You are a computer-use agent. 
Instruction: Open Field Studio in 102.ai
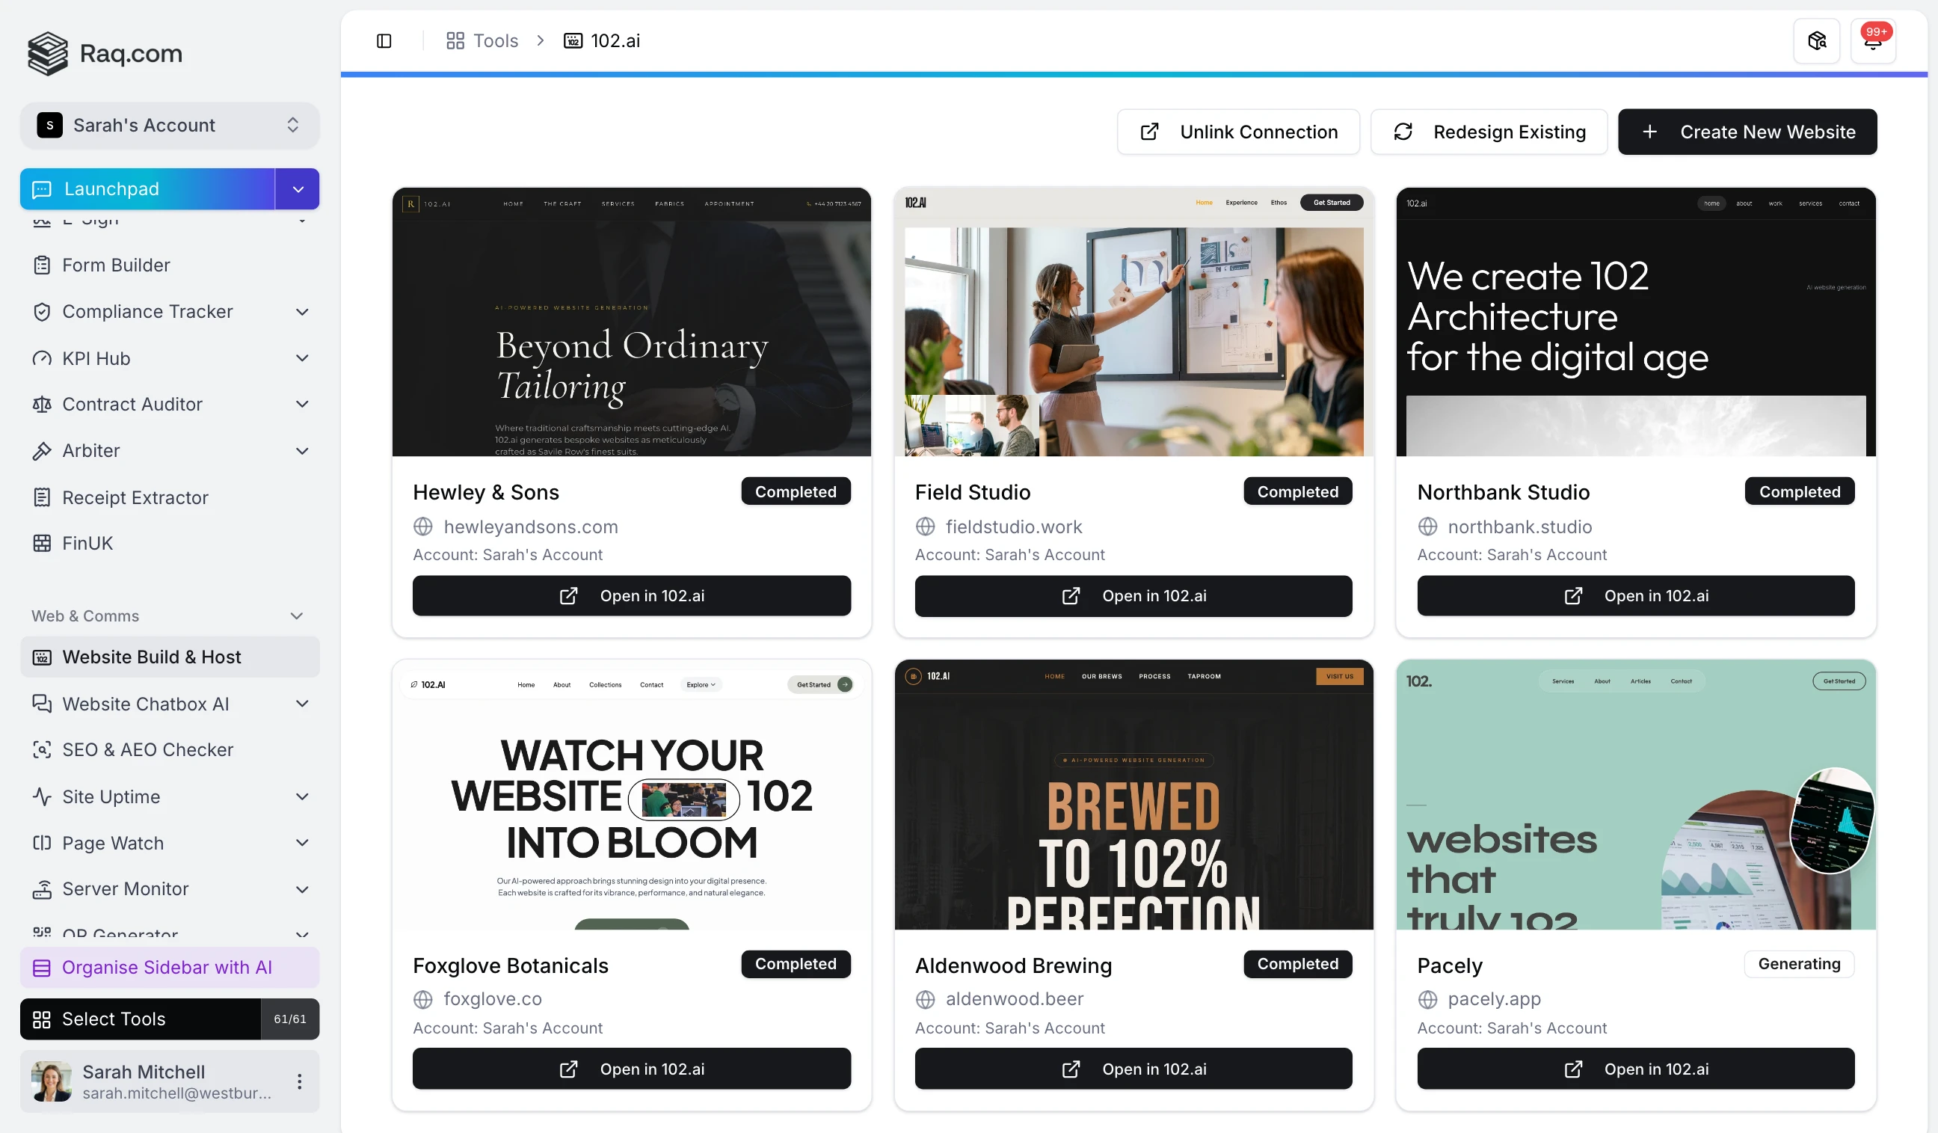[x=1133, y=596]
